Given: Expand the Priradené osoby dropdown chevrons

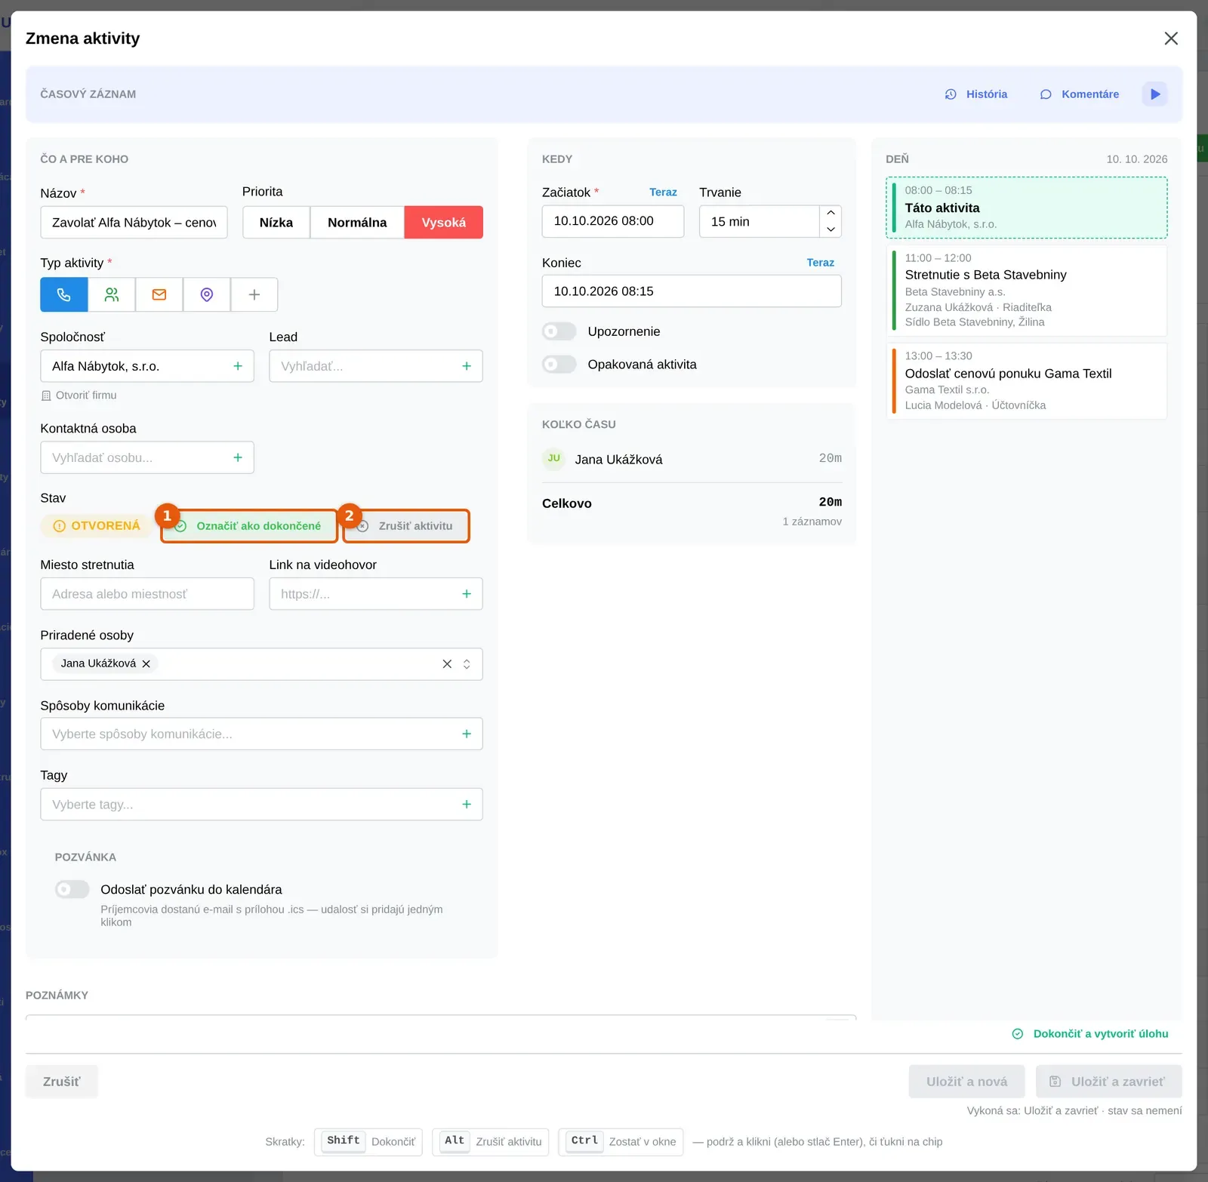Looking at the screenshot, I should click(467, 664).
